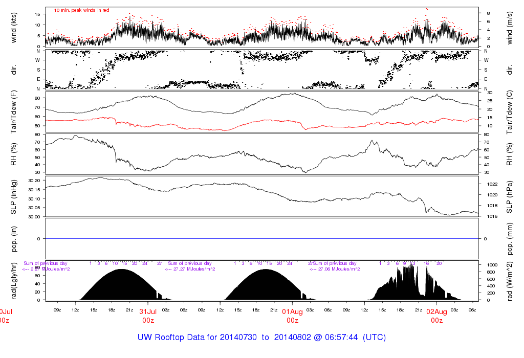
Task: Click the '30.05' tick on SLP inHg axis
Action: click(34, 208)
